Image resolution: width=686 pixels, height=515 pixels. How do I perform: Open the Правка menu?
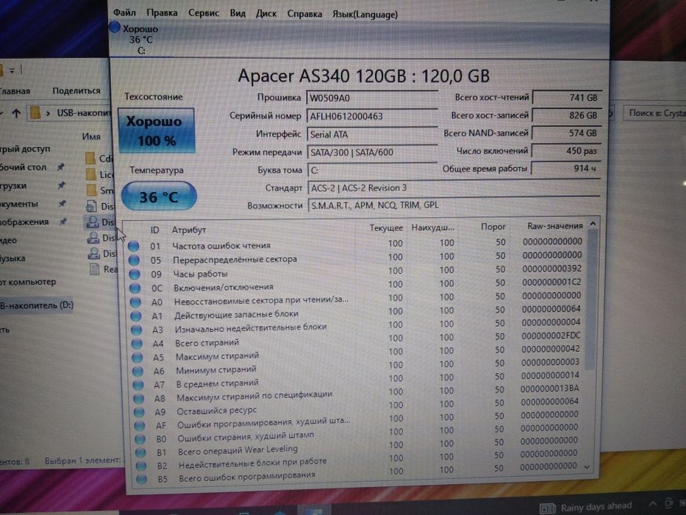coord(162,13)
